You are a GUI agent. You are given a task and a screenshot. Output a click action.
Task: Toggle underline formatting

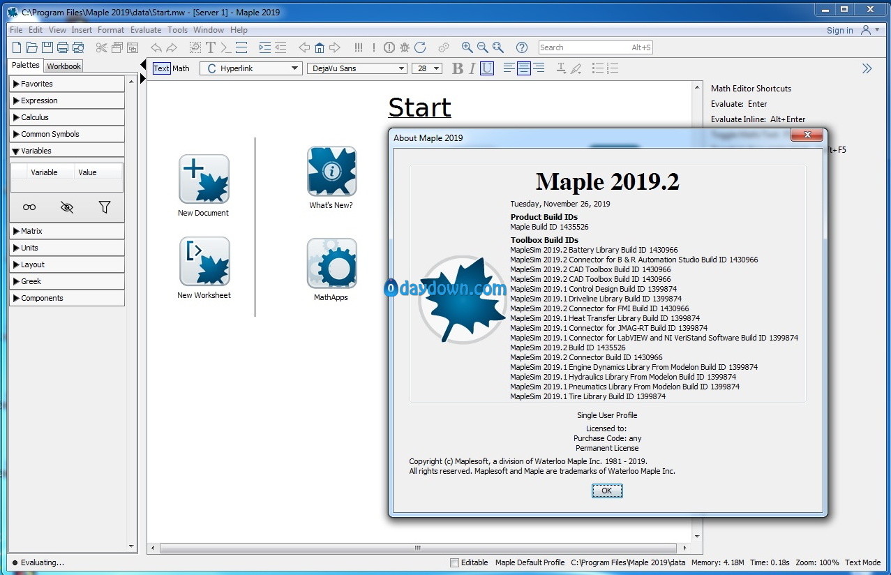click(x=487, y=68)
